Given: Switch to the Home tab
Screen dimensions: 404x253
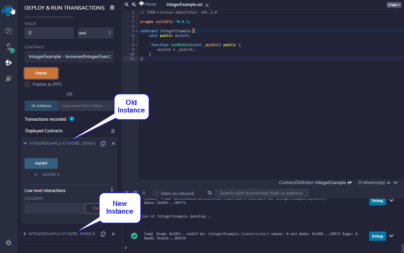Looking at the screenshot, I should [147, 4].
